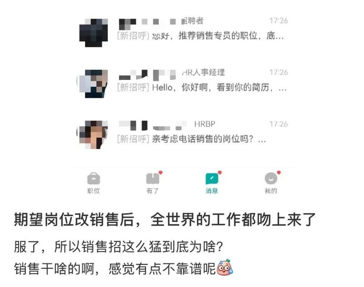Open the avatar of the 招聘者 chat
Screen dimensions: 364x287
(93, 33)
